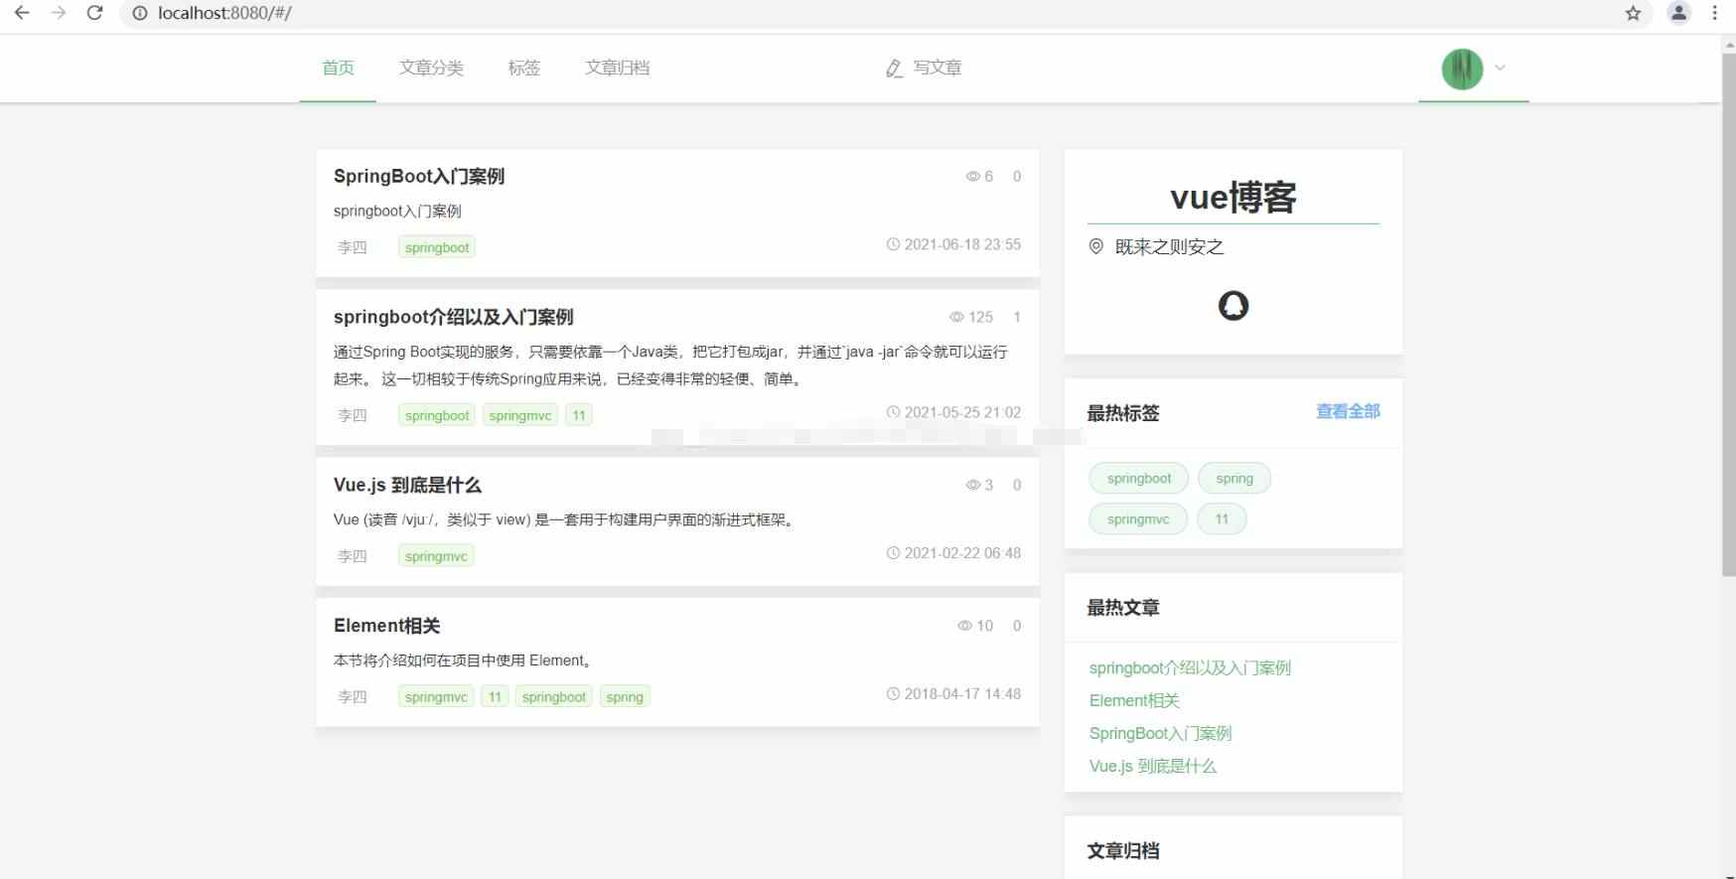Open SpringBoot入门案例 under 最热文章
This screenshot has width=1736, height=879.
pos(1160,734)
